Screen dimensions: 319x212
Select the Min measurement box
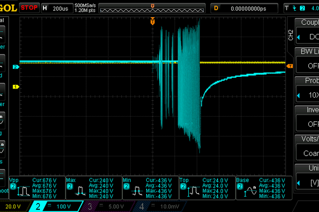(x=150, y=188)
